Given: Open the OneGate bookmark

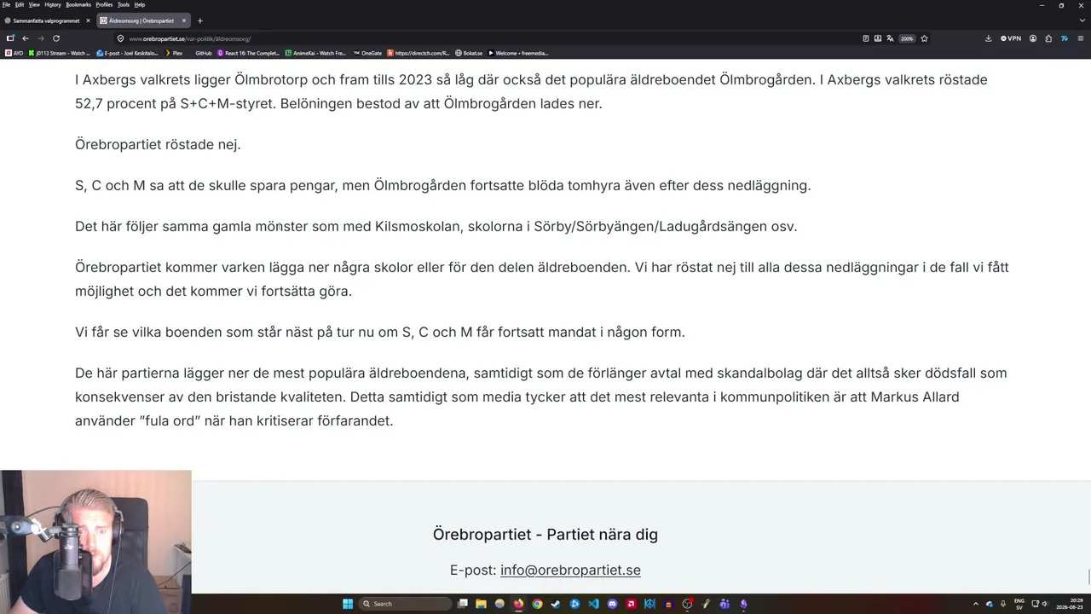Looking at the screenshot, I should [x=368, y=53].
